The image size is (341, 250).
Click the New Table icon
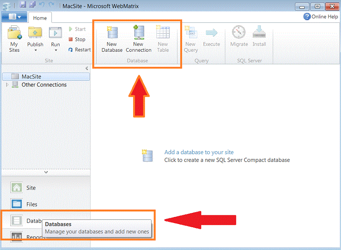click(163, 33)
